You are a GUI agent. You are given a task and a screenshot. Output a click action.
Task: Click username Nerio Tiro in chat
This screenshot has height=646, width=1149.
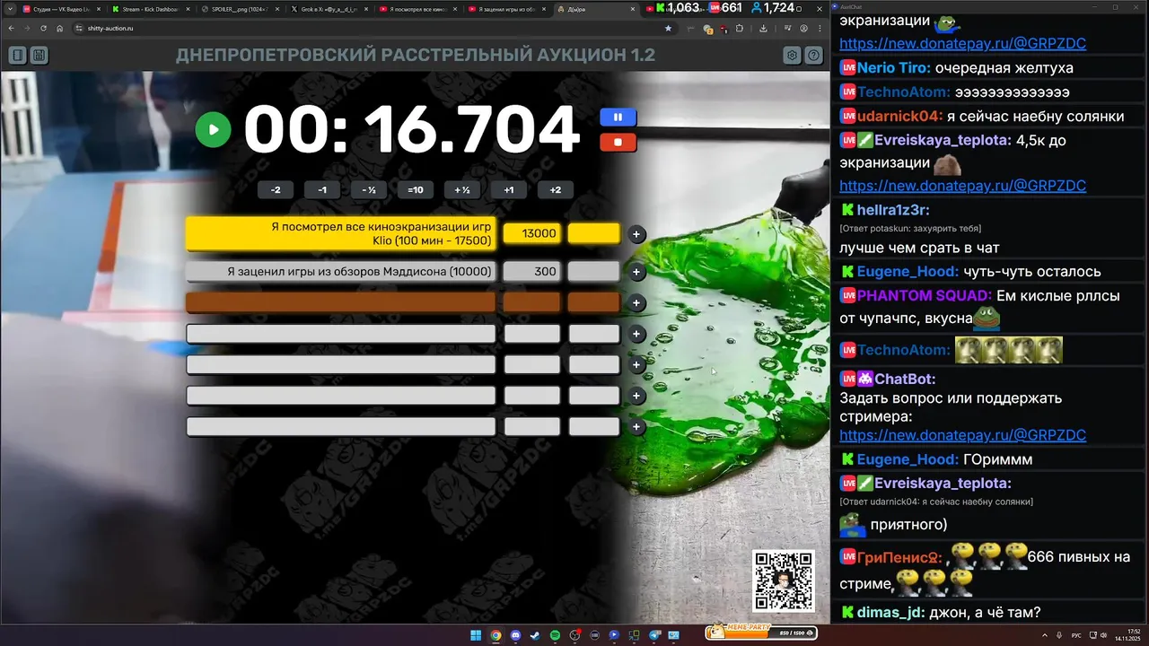pyautogui.click(x=893, y=68)
